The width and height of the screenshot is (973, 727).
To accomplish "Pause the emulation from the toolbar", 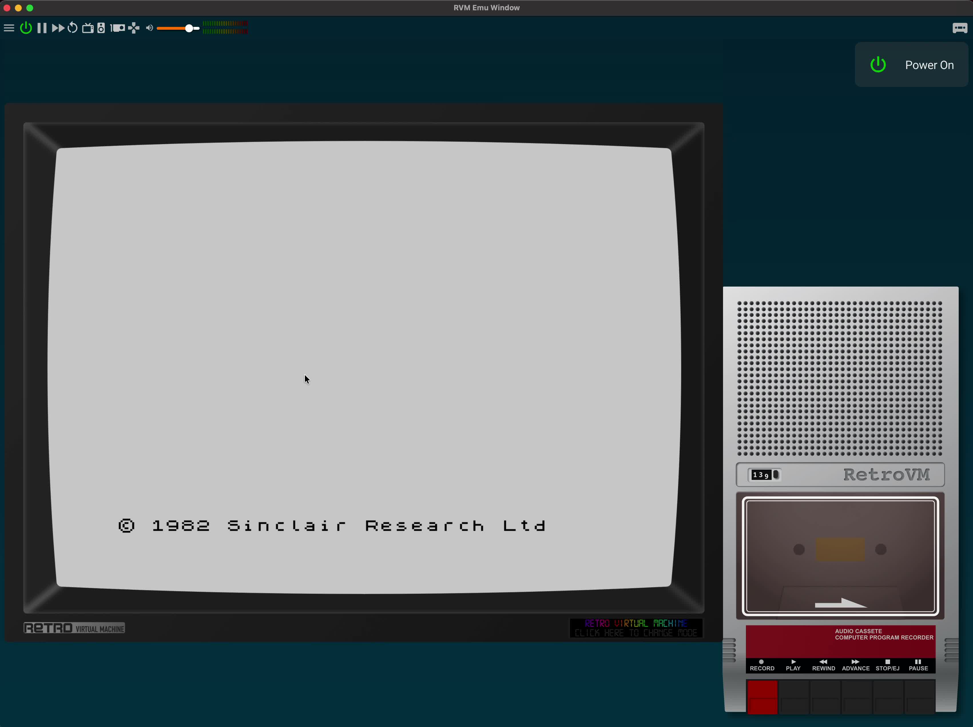I will click(x=42, y=28).
